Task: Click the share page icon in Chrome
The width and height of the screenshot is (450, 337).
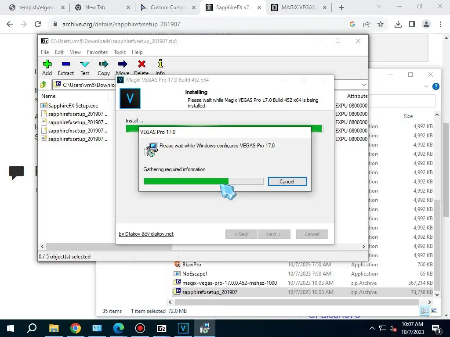Action: click(367, 24)
